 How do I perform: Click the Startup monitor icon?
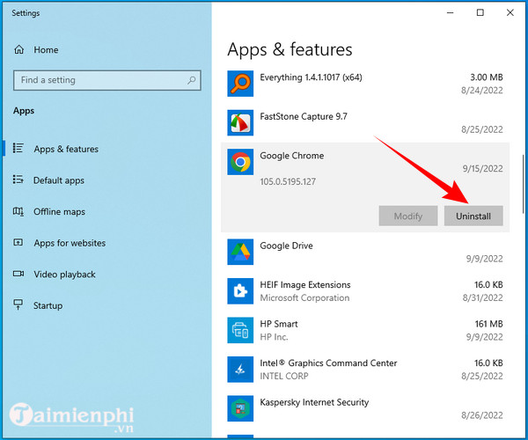pyautogui.click(x=18, y=304)
